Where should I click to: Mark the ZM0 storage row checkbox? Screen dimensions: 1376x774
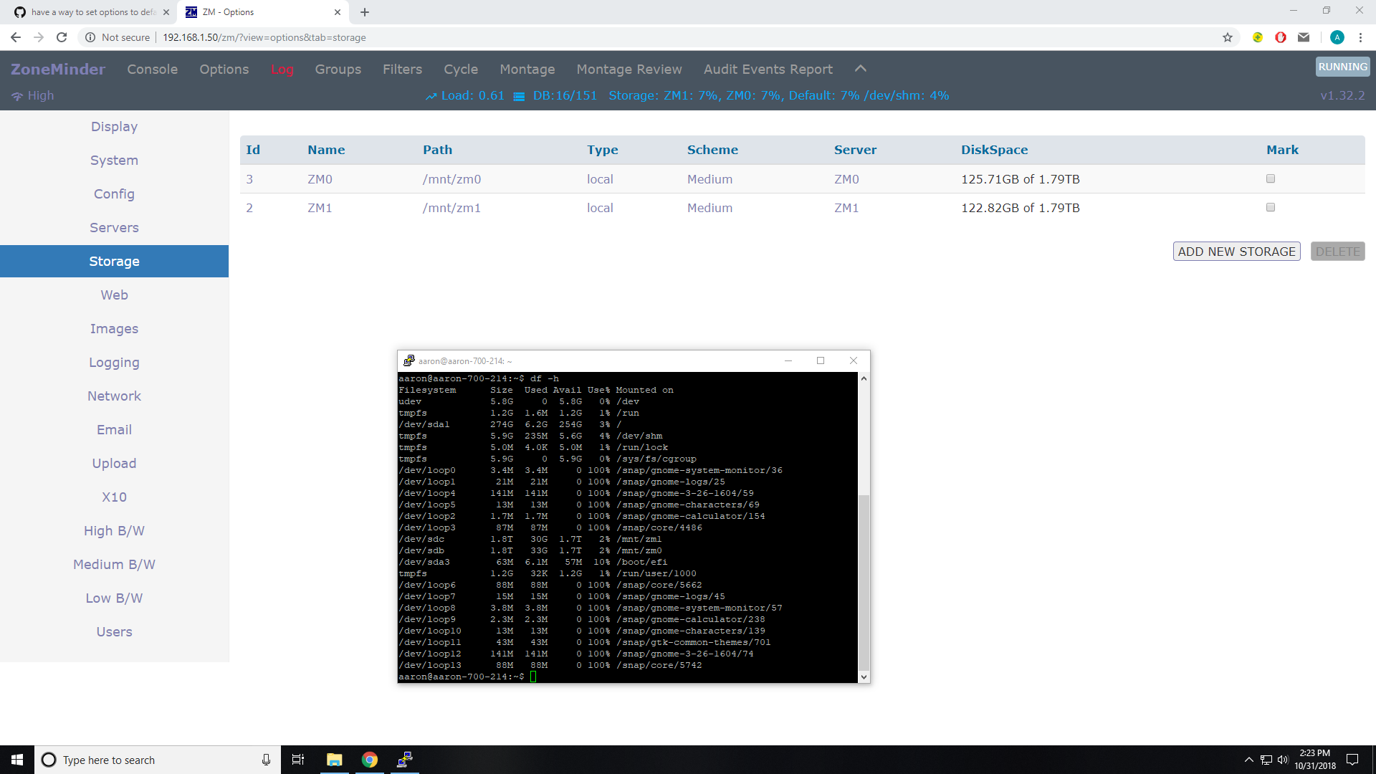point(1270,178)
